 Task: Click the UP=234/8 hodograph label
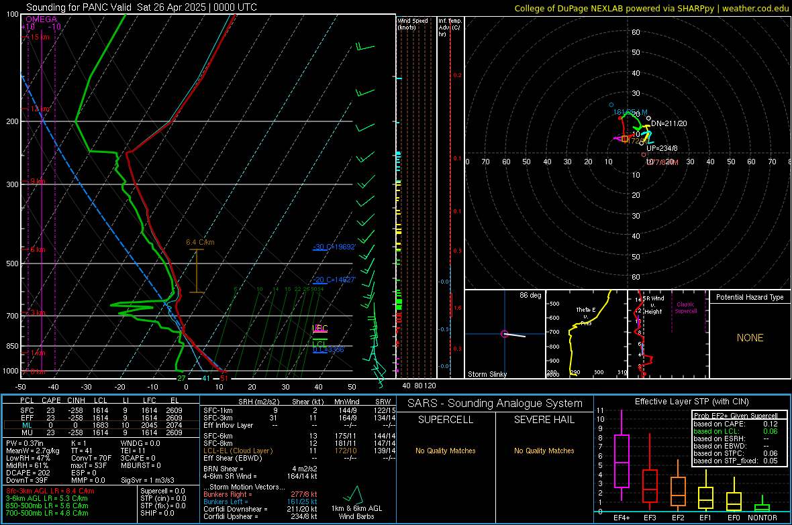[x=662, y=148]
